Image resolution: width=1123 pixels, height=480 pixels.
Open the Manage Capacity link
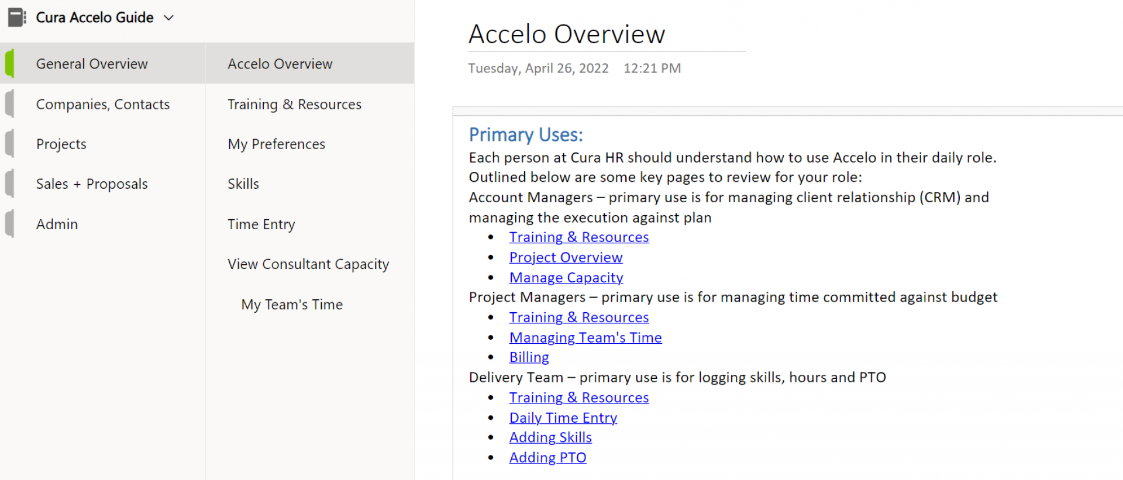pyautogui.click(x=566, y=277)
